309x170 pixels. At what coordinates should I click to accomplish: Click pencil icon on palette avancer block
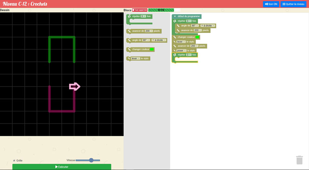click(x=129, y=31)
